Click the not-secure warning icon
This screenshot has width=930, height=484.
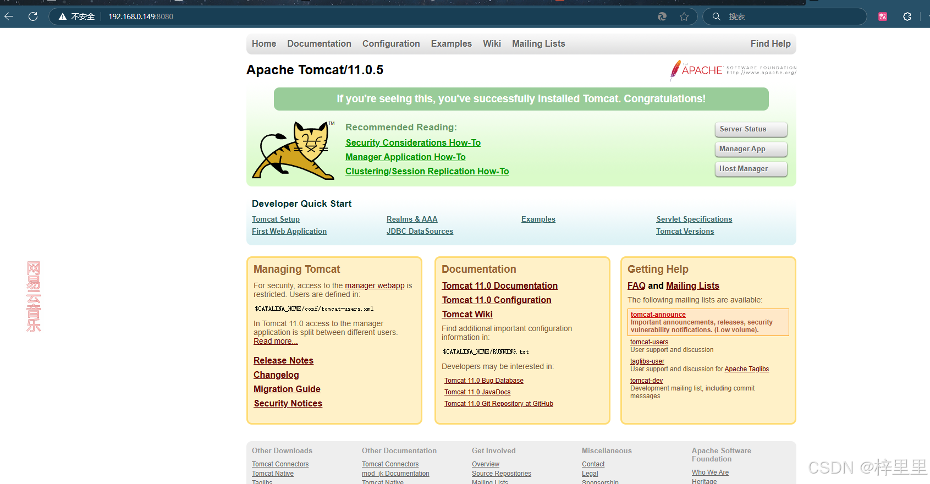63,16
